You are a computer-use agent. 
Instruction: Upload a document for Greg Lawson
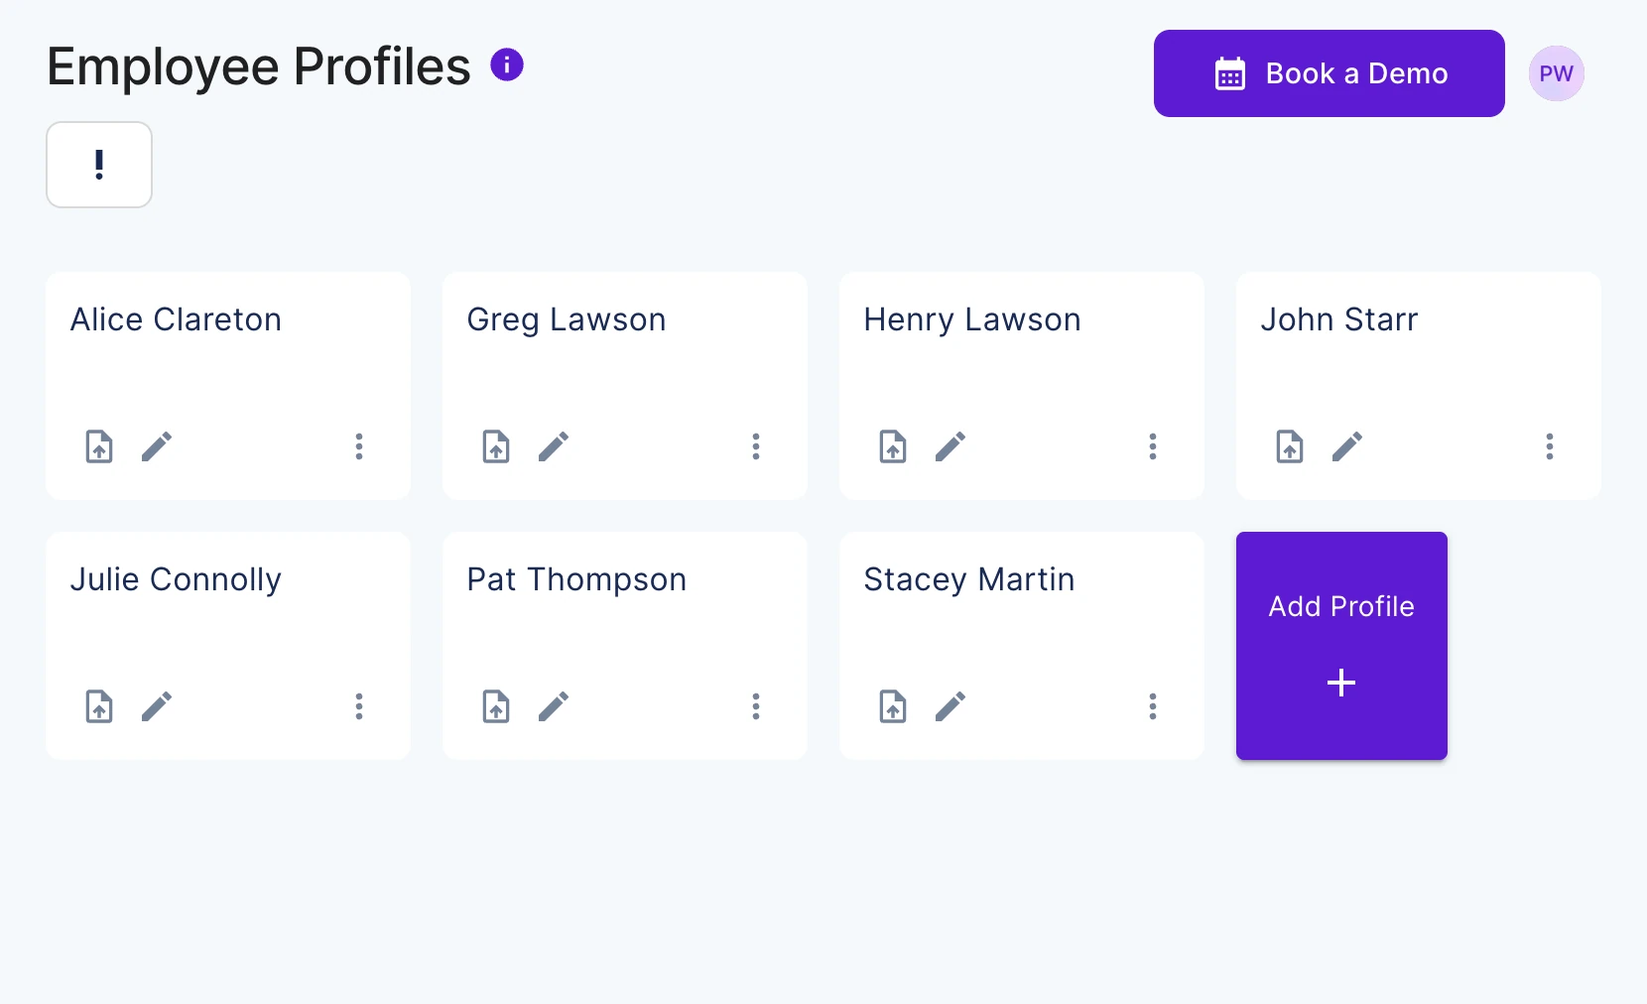pyautogui.click(x=496, y=446)
